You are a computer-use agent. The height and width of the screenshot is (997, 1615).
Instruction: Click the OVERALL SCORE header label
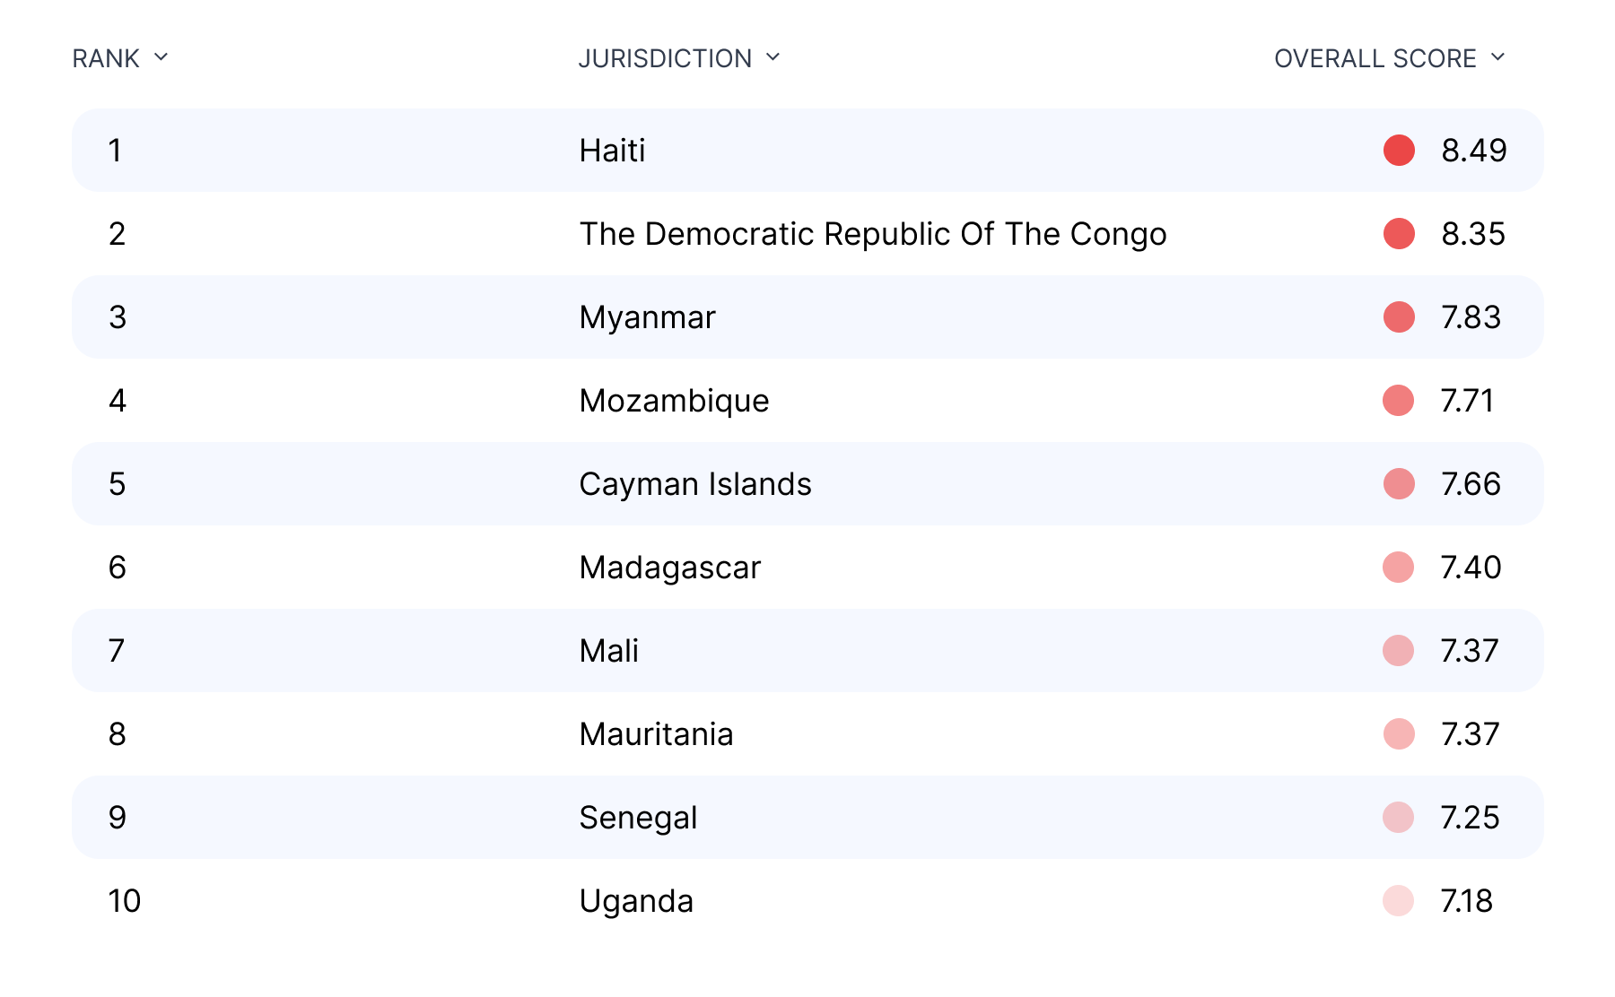(1375, 58)
